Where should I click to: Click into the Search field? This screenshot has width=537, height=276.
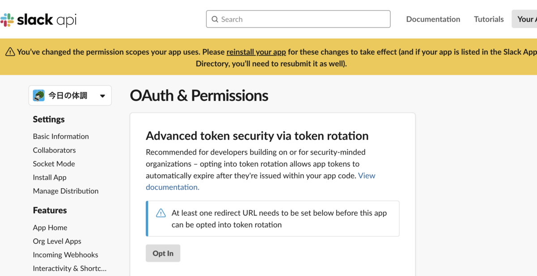298,19
